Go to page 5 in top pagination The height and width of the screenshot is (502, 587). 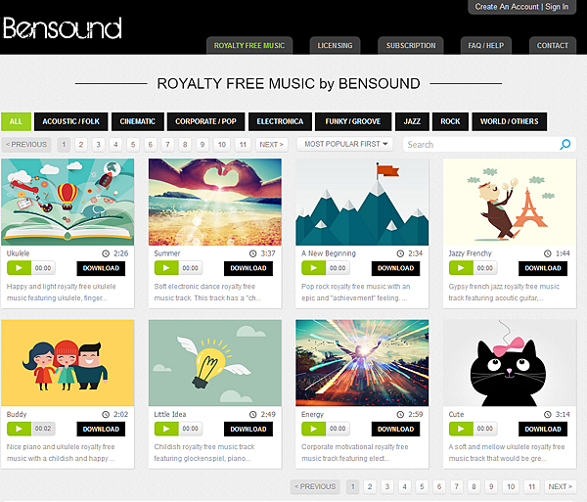click(x=133, y=145)
